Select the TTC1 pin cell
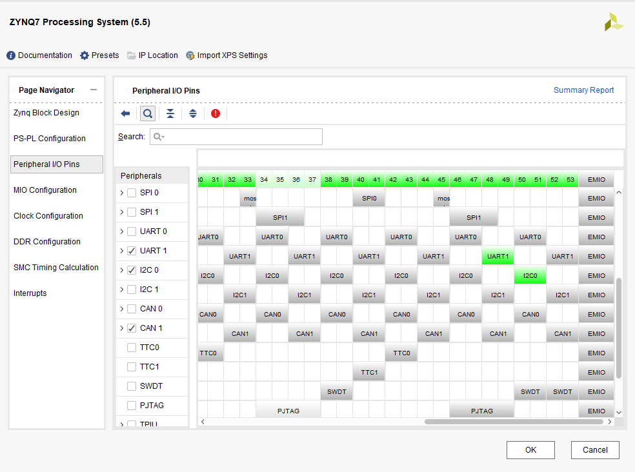635x472 pixels. pyautogui.click(x=369, y=373)
